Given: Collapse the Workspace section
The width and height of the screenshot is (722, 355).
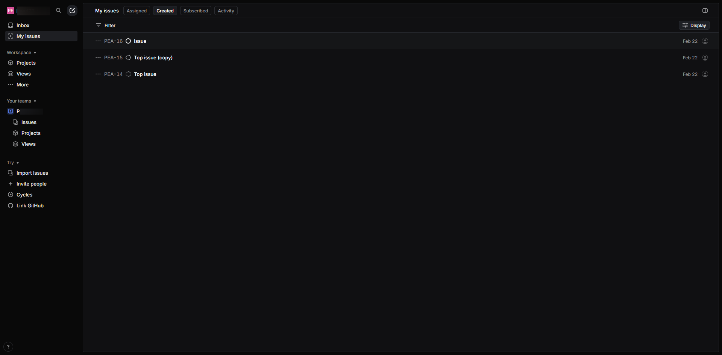Looking at the screenshot, I should (21, 53).
